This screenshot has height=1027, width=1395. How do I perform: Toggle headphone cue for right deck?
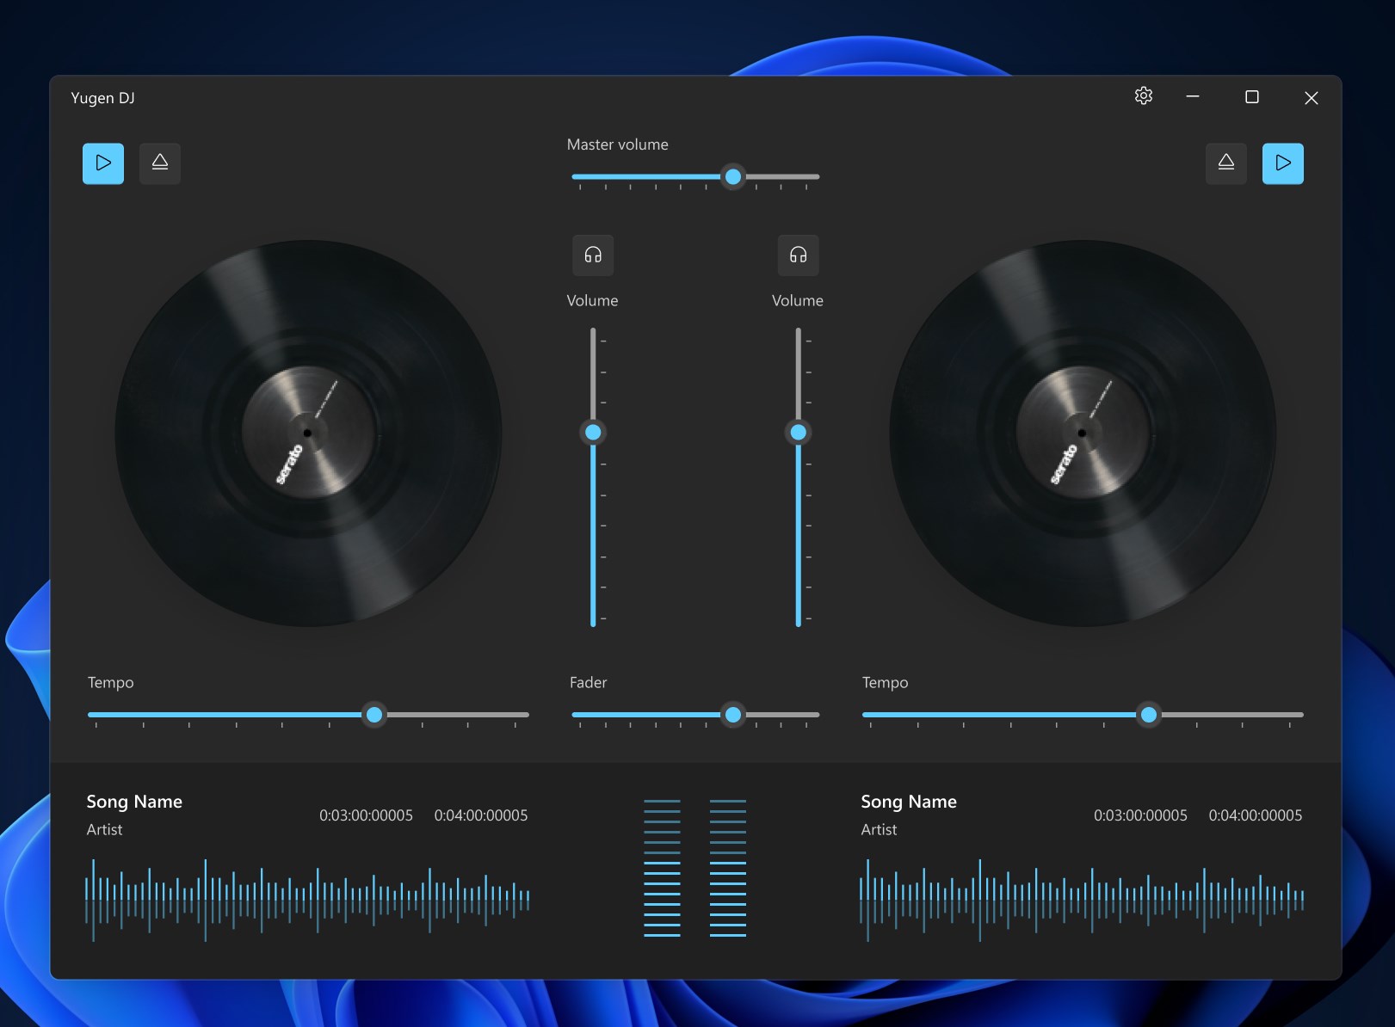799,255
